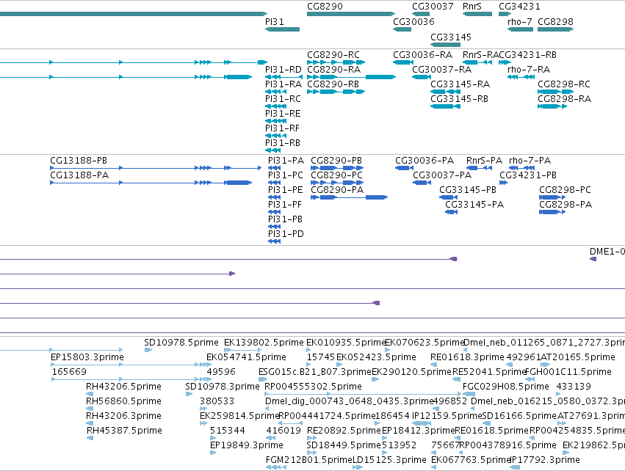Viewport: 625px width, 471px height.
Task: Click the EK054741.5prime EST feature
Action: point(209,365)
